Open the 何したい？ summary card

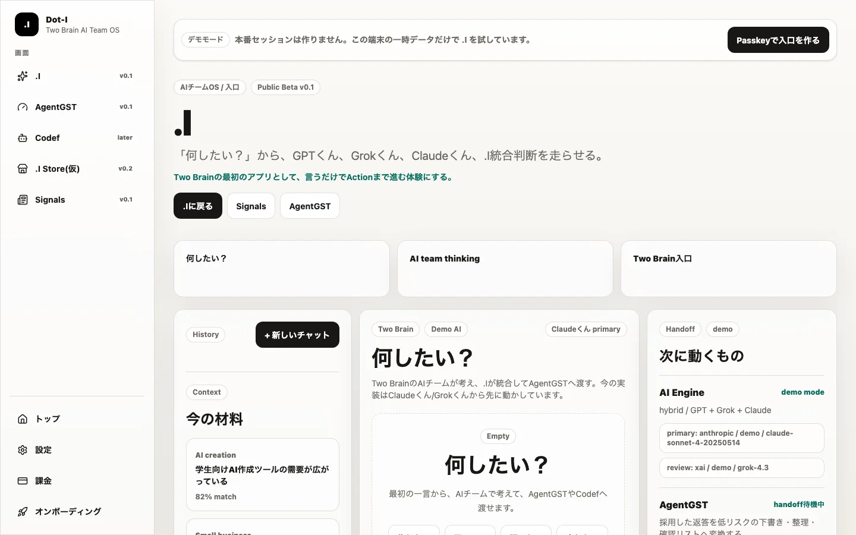click(x=282, y=269)
